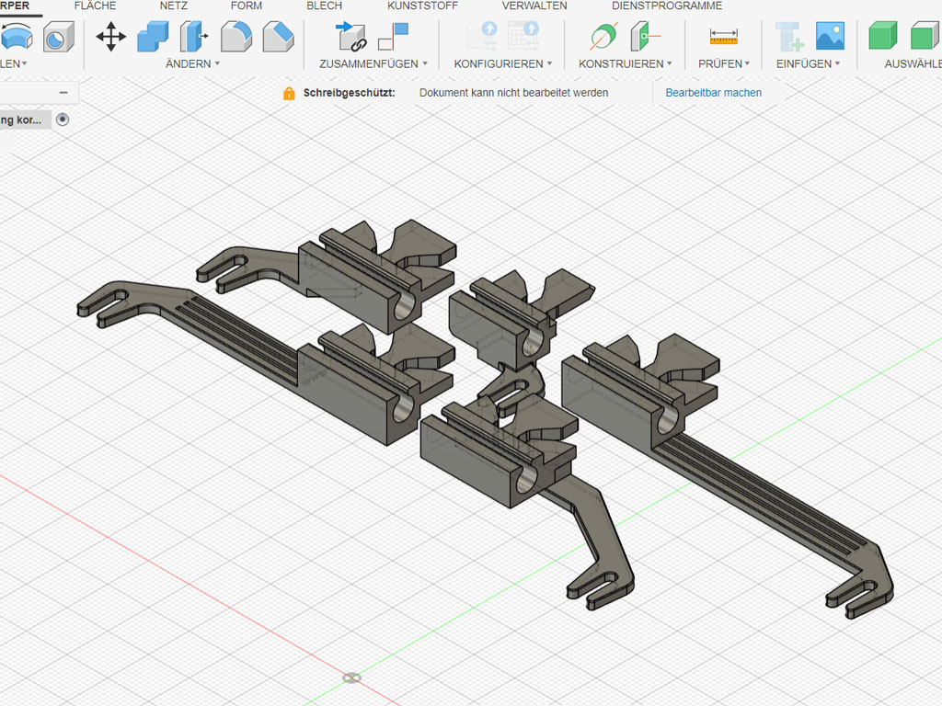This screenshot has width=942, height=706.
Task: Select the Chamfer tool icon
Action: pyautogui.click(x=278, y=37)
